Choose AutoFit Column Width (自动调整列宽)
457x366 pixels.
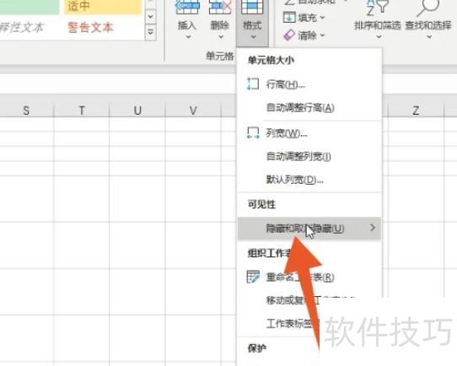point(309,157)
